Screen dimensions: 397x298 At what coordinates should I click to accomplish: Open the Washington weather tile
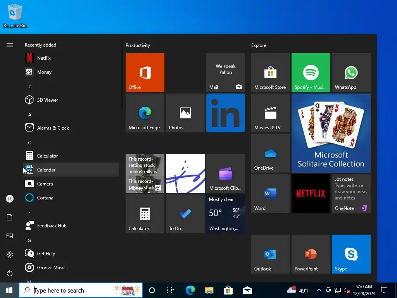click(226, 214)
